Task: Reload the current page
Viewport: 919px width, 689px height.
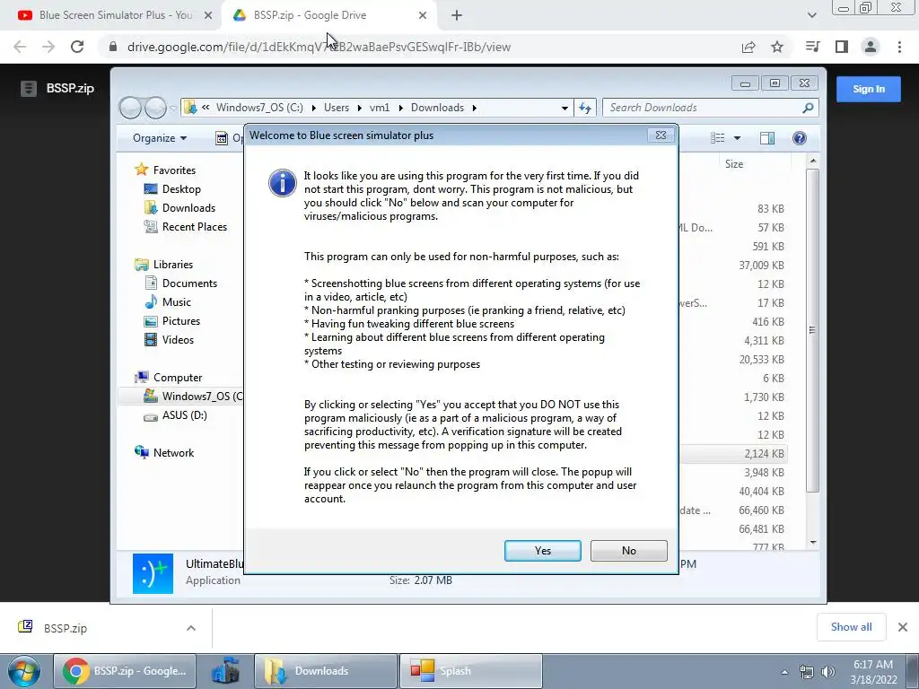Action: coord(77,47)
